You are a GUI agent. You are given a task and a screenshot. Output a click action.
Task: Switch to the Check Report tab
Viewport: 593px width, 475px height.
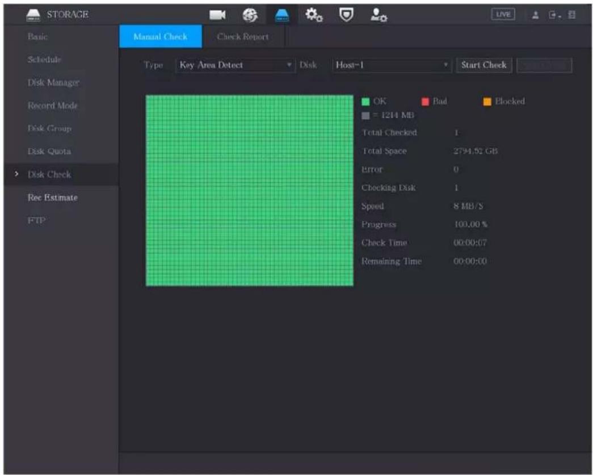pos(243,37)
